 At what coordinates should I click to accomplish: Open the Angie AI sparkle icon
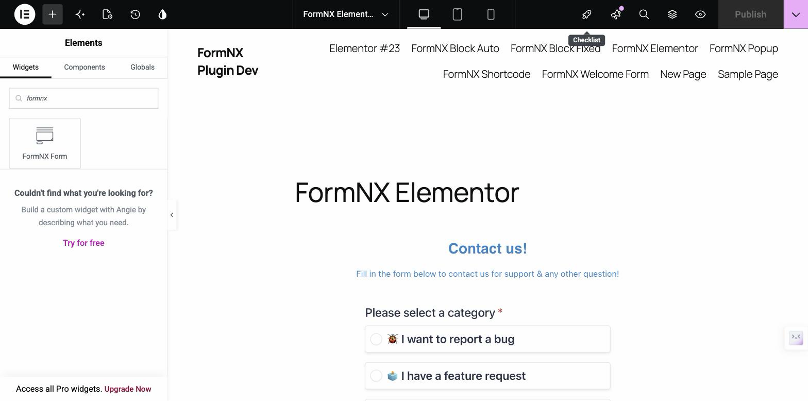[x=80, y=14]
